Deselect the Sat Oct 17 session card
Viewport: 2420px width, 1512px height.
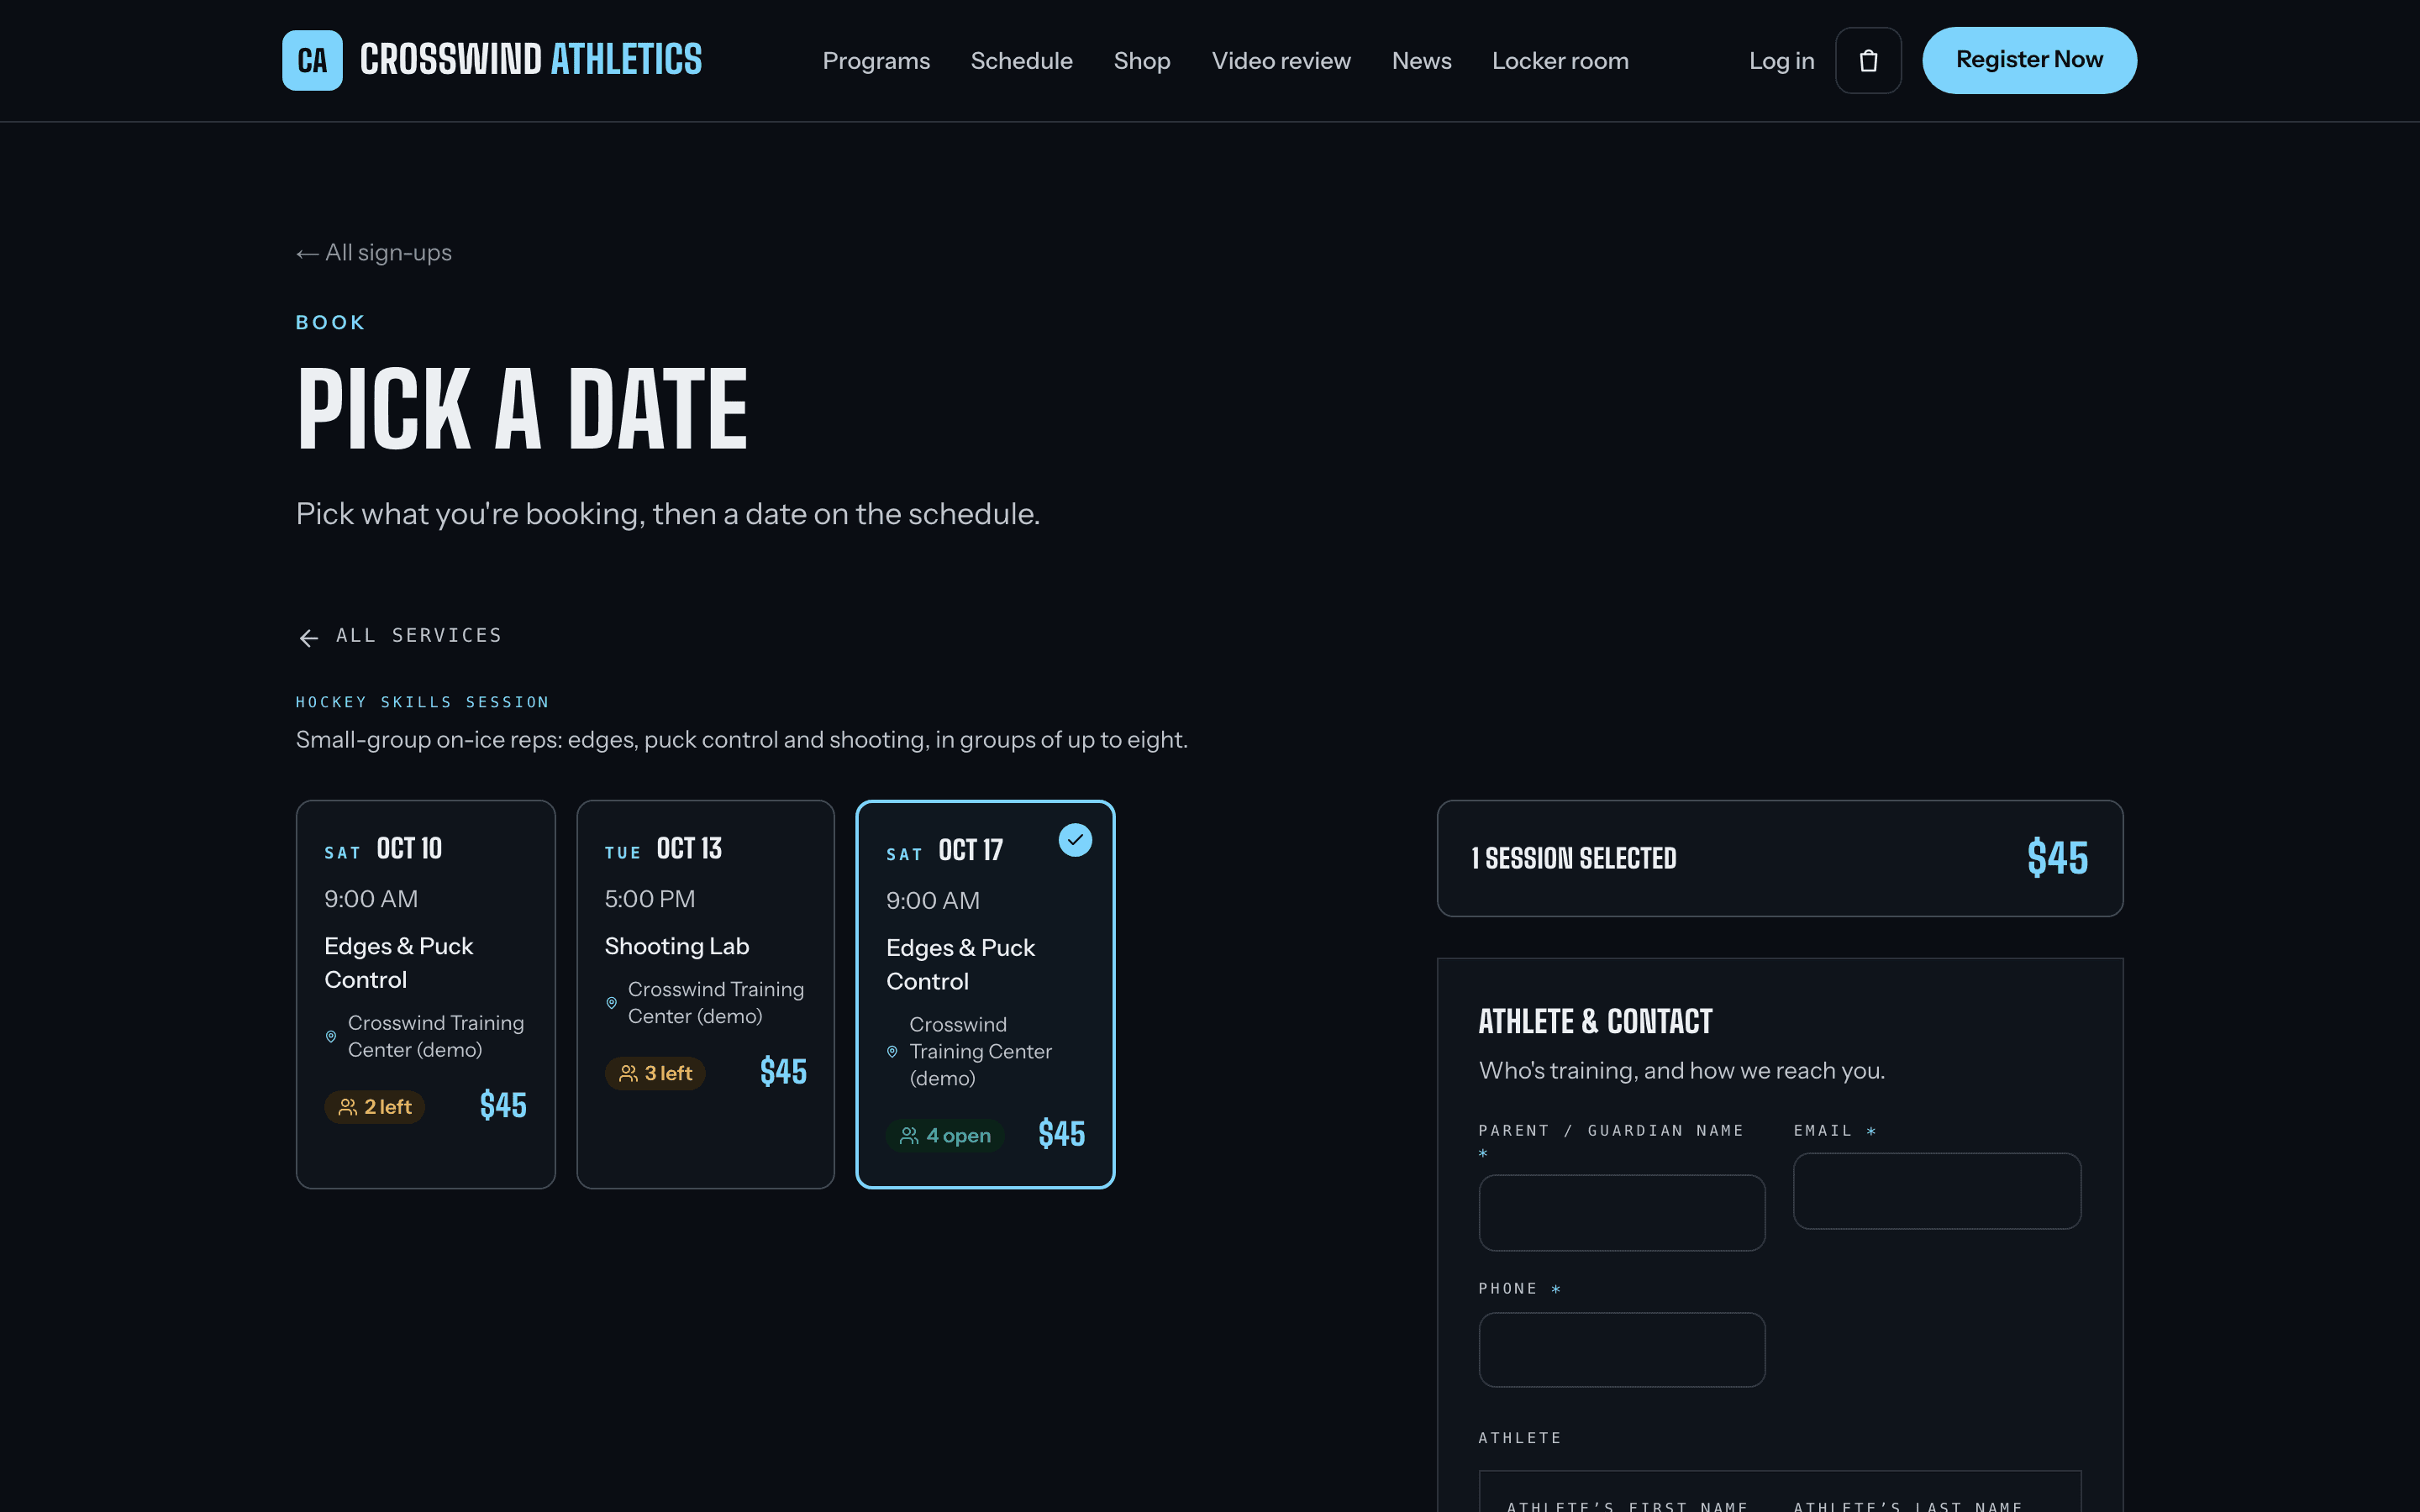coord(985,994)
